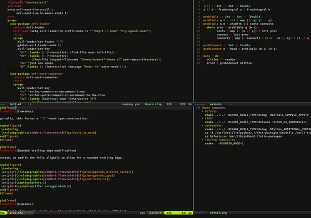This screenshot has width=311, height=218.
Task: Click the \caption{Before.} line
Action: click(24, 183)
